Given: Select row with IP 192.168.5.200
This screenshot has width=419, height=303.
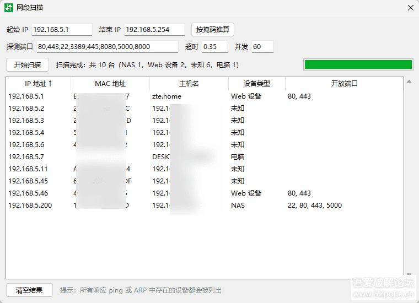Looking at the screenshot, I should [205, 205].
